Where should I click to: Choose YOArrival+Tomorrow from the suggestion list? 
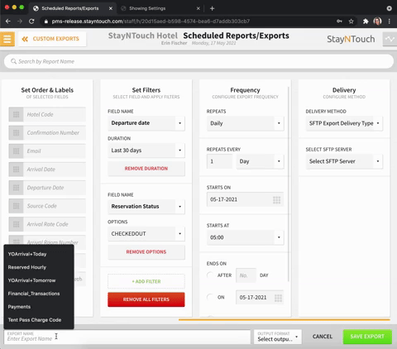39,280
